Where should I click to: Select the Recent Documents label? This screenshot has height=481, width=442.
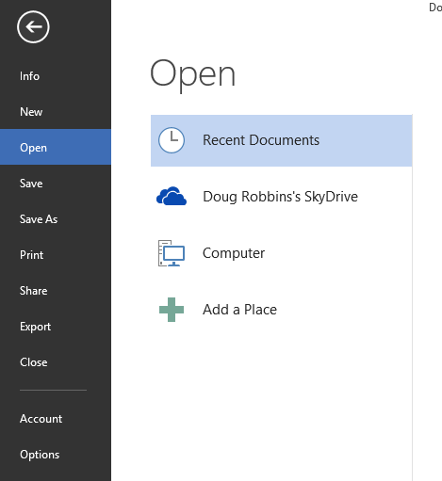pos(261,140)
